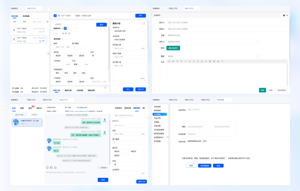Screen dimensions: 300x191
Task: Click 保存到草稿 in the email compose panel
Action: (x=281, y=90)
